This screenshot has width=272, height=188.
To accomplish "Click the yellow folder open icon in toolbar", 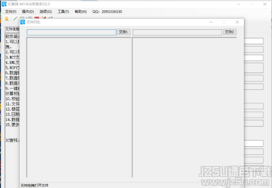I will (6, 19).
